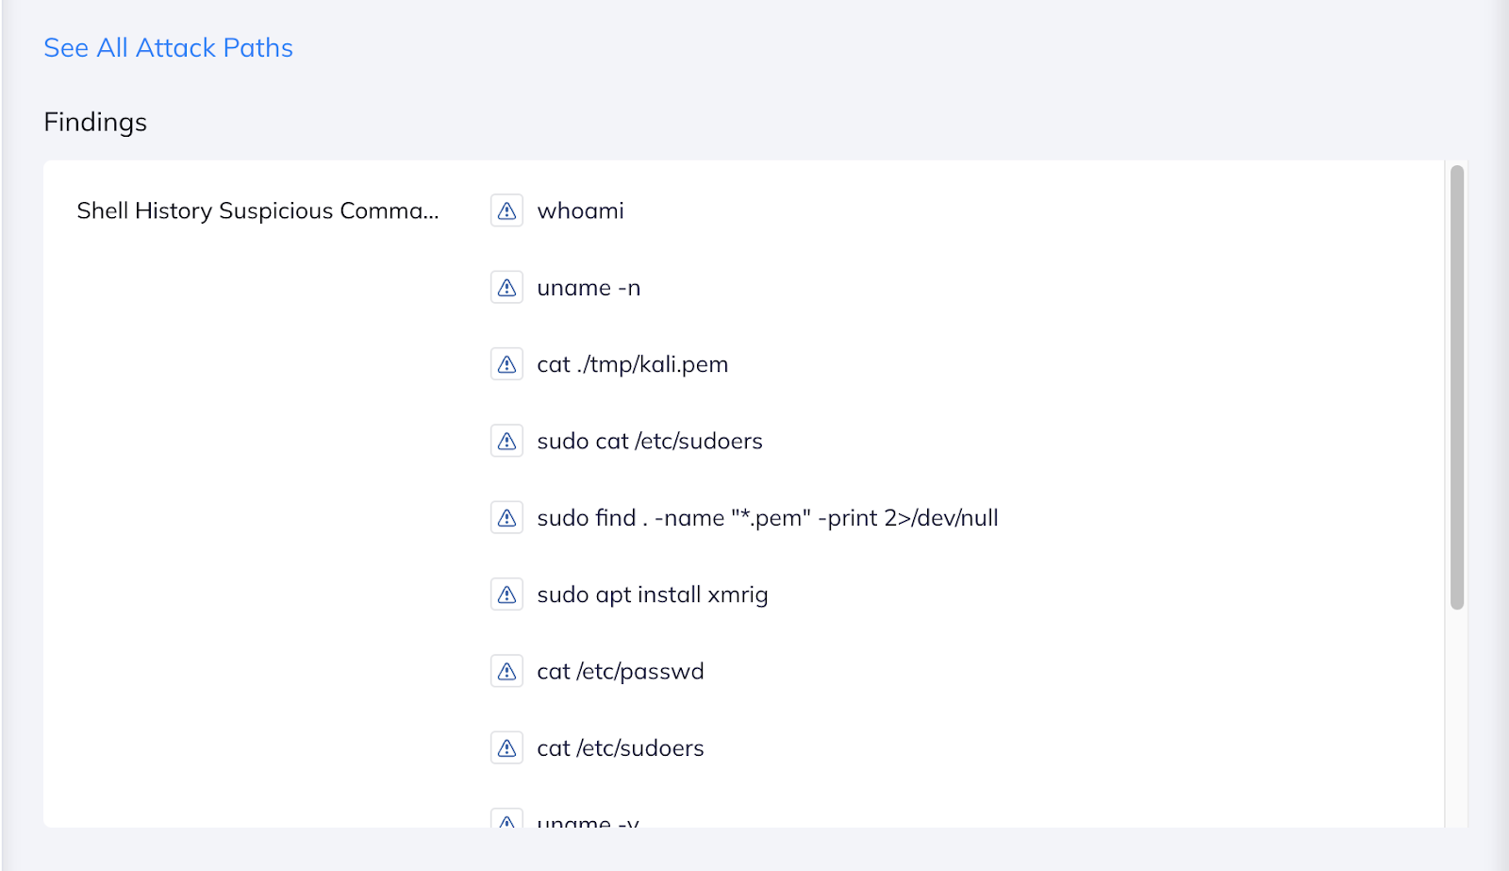Image resolution: width=1509 pixels, height=871 pixels.
Task: Click the sudo cat /etc/sudoers command entry
Action: pos(650,440)
